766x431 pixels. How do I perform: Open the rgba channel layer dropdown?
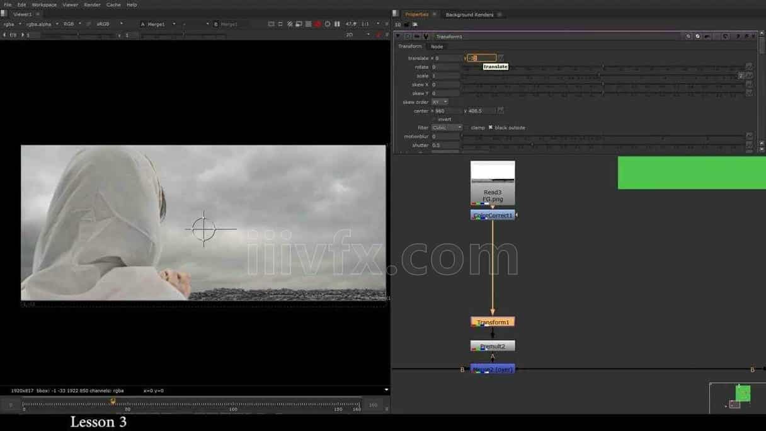(12, 24)
